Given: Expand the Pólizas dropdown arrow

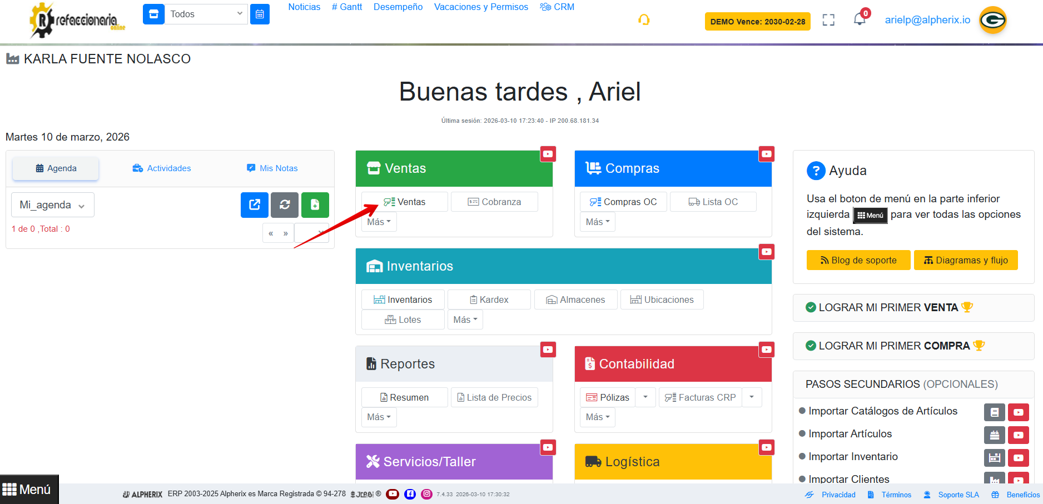Looking at the screenshot, I should 645,397.
